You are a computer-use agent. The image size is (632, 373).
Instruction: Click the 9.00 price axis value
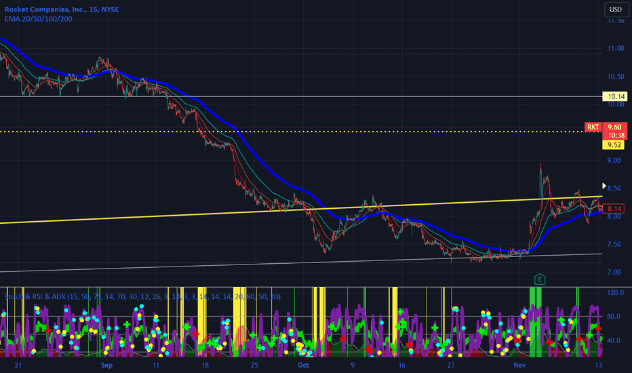pos(614,161)
